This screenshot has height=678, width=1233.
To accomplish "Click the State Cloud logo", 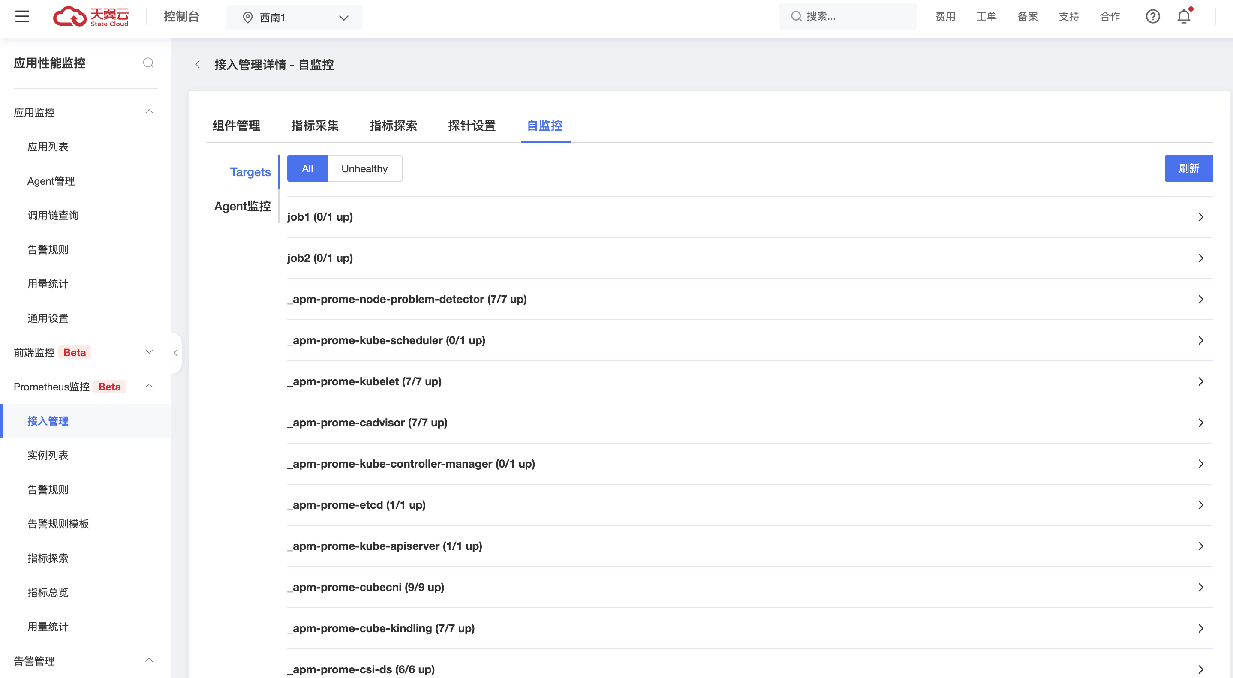I will (91, 17).
